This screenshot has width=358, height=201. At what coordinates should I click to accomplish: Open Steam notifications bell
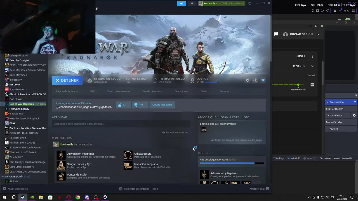pos(192,3)
